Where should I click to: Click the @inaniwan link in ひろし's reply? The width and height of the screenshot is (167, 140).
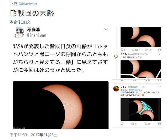click(x=133, y=90)
